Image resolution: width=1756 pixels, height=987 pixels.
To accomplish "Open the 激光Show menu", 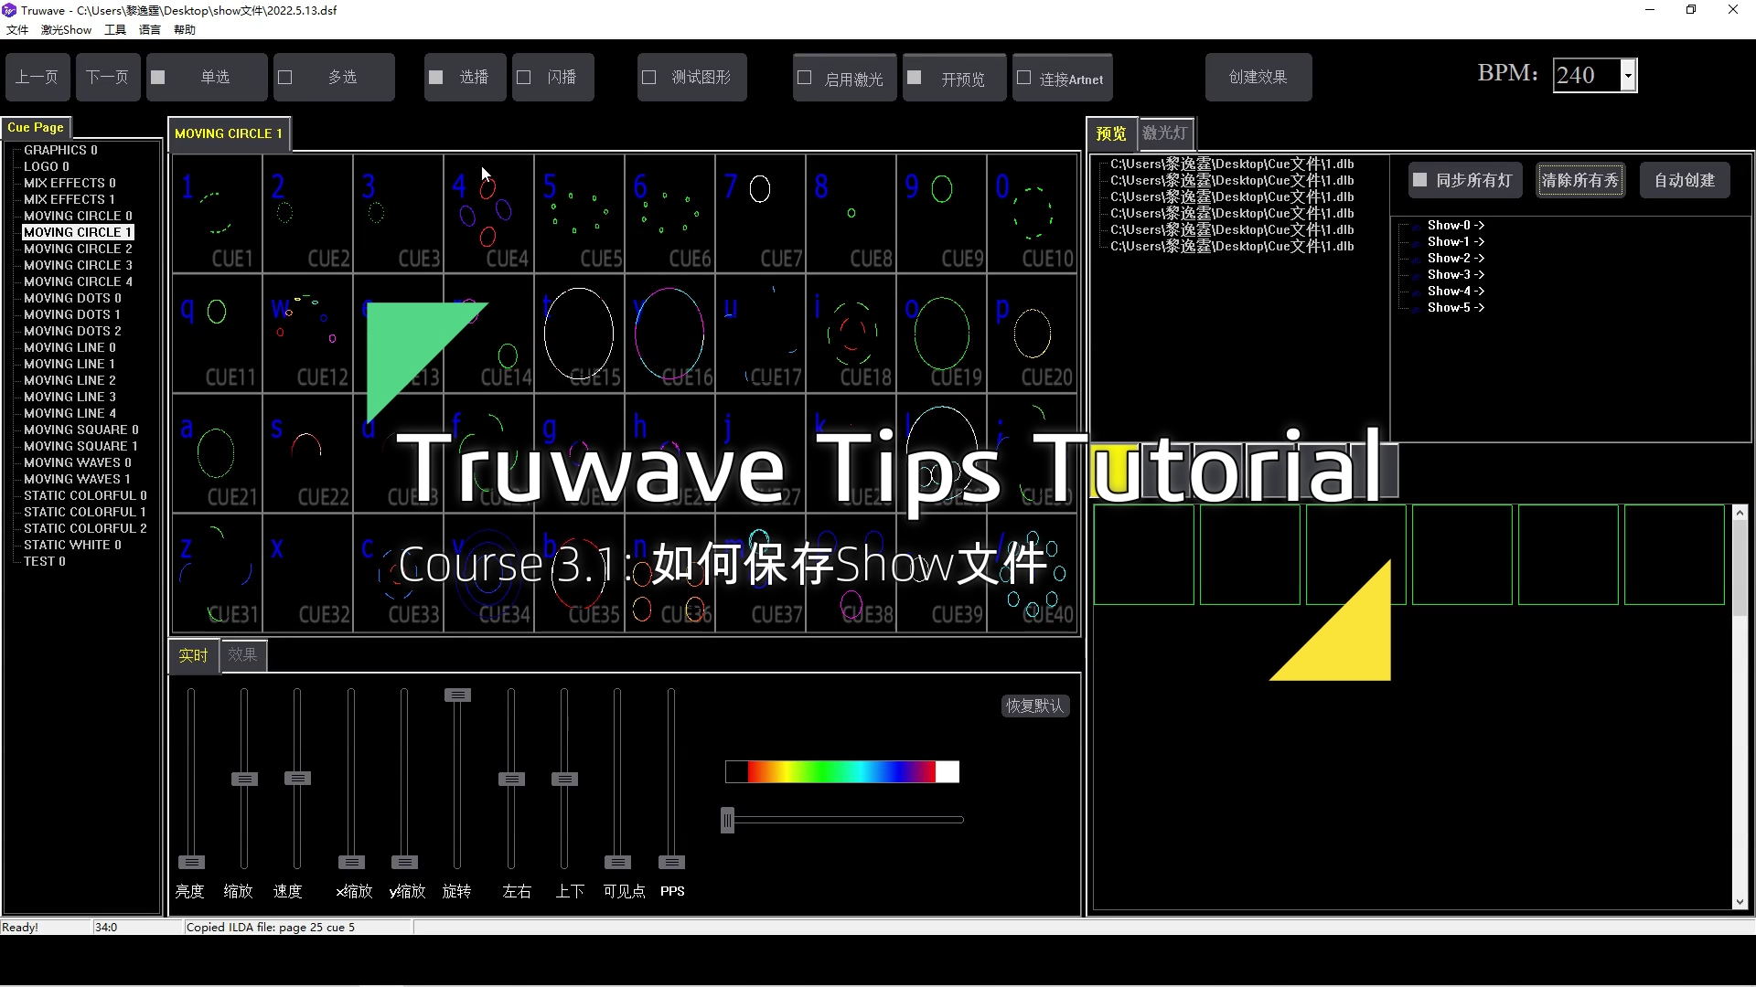I will tap(66, 30).
